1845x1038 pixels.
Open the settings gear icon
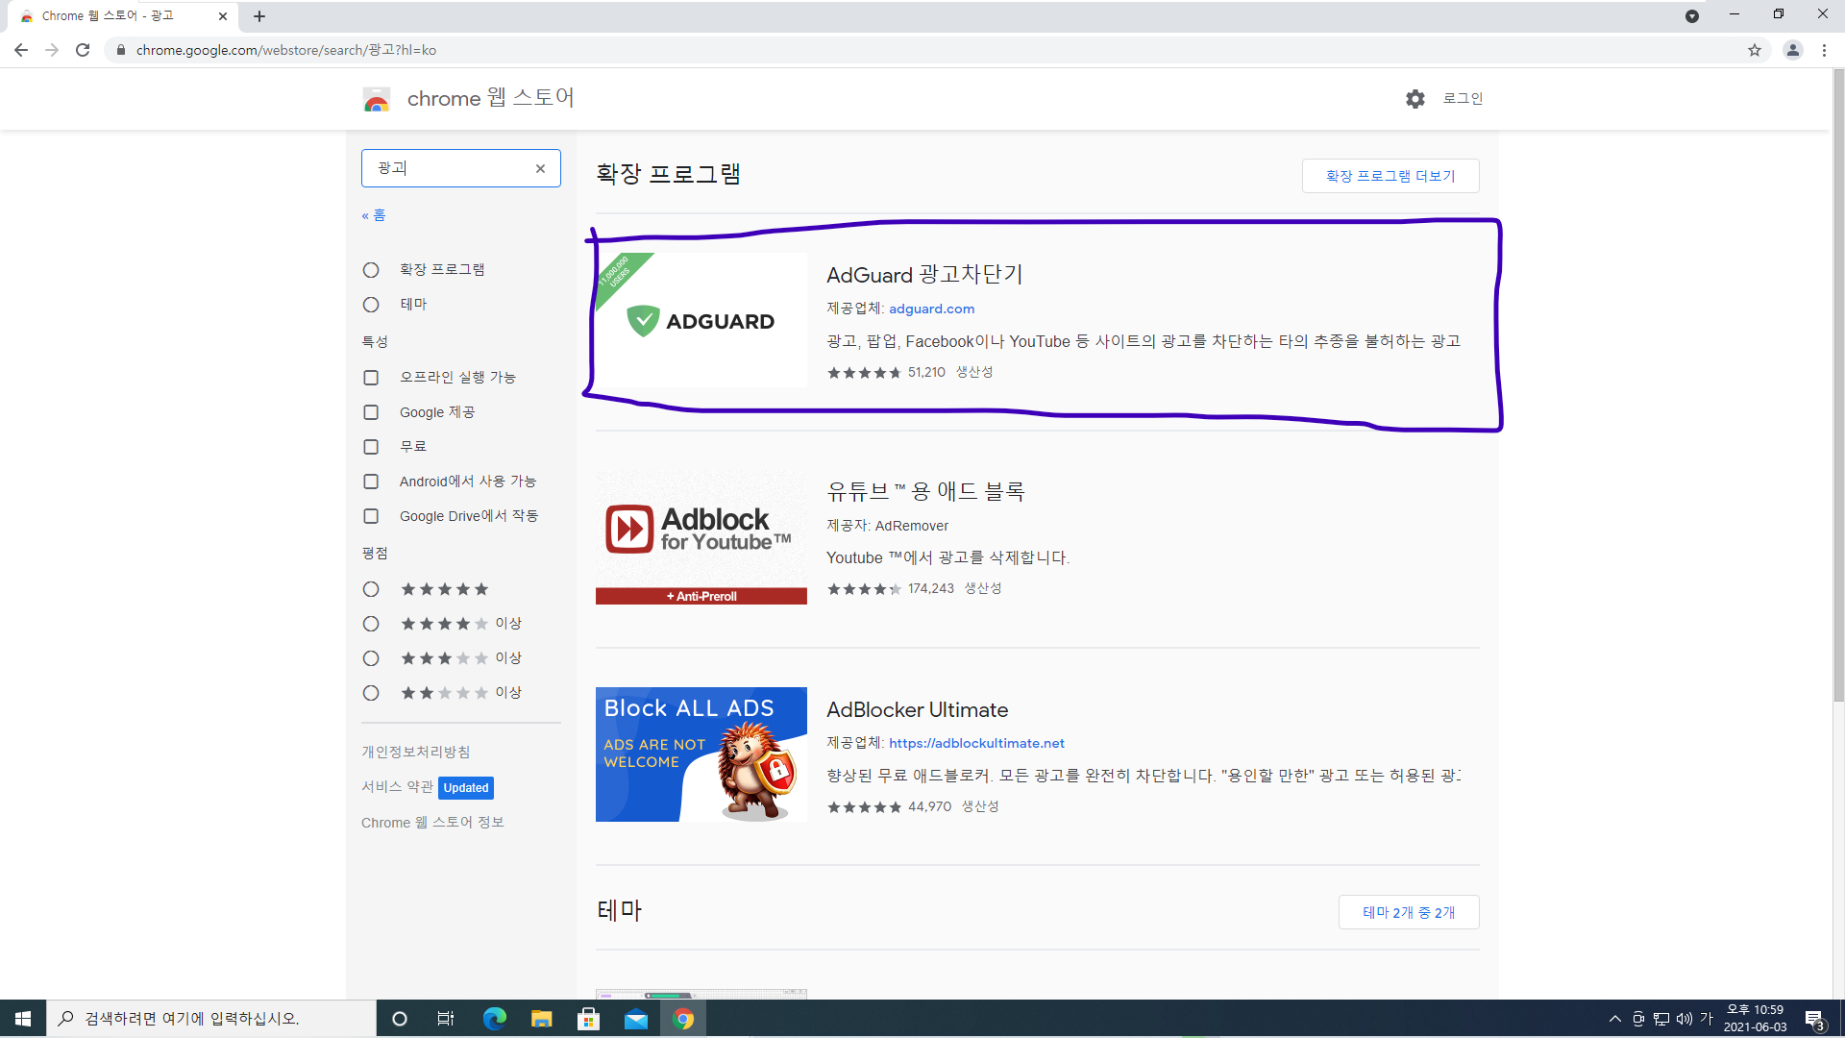(1414, 99)
